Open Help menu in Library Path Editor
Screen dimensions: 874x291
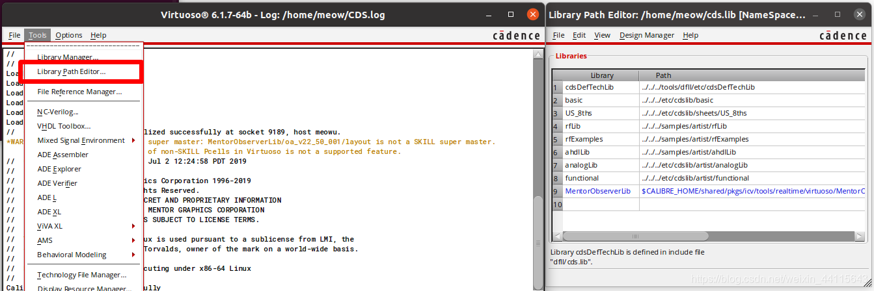(690, 35)
